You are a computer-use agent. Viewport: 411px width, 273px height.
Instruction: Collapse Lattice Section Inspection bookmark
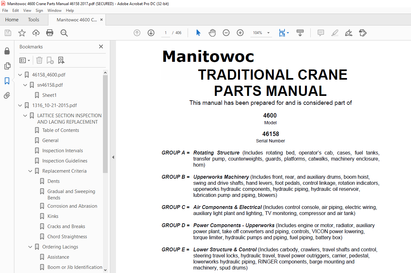[x=25, y=116]
